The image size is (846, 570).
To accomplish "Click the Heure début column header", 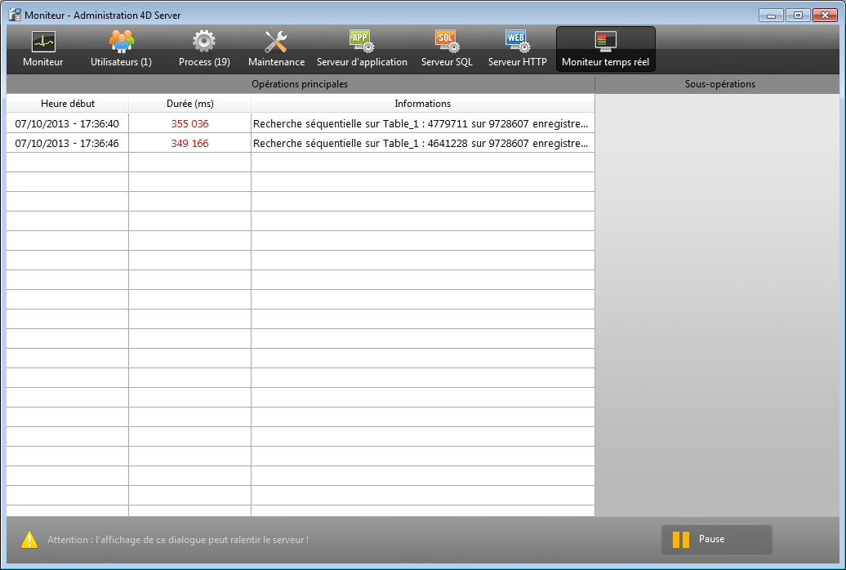I will pos(68,104).
